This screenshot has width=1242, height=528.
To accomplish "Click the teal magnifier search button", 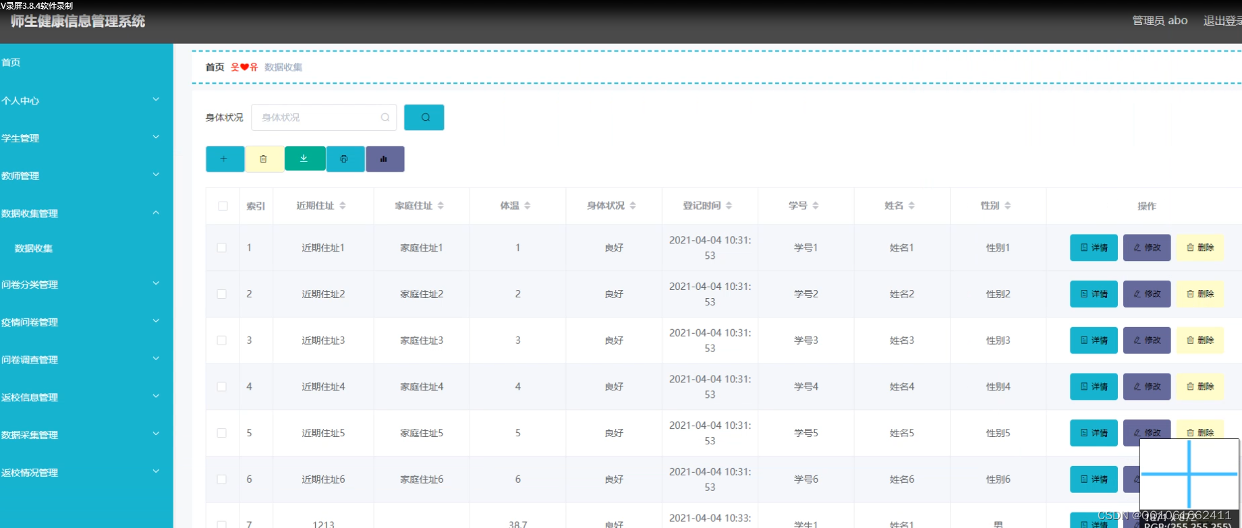I will (x=424, y=117).
